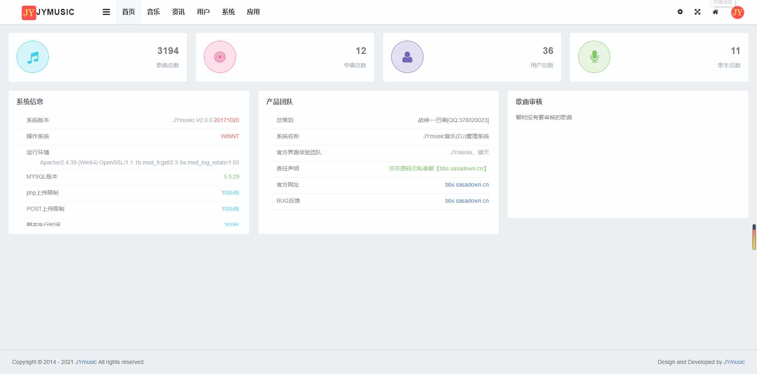Click the 官方界面体验团队 row label
The width and height of the screenshot is (757, 374).
pos(299,152)
